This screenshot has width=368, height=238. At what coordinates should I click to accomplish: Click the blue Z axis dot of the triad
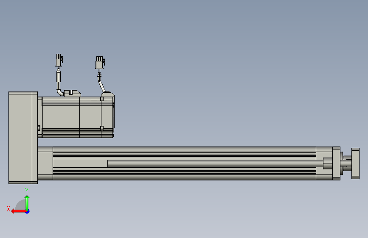click(x=28, y=211)
